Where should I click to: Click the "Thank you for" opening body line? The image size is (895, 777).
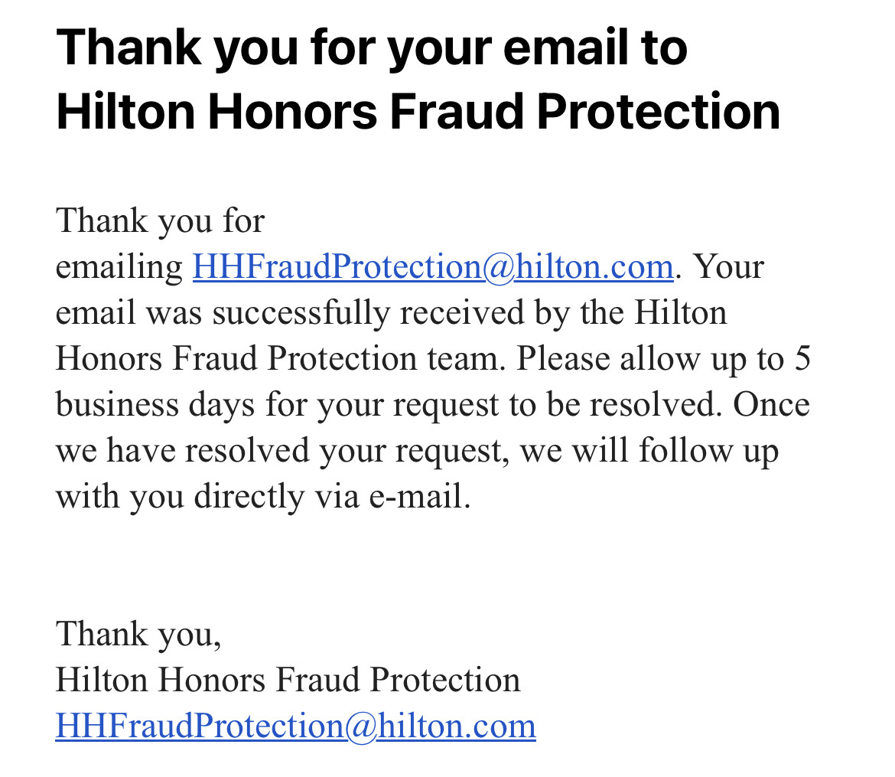click(161, 221)
